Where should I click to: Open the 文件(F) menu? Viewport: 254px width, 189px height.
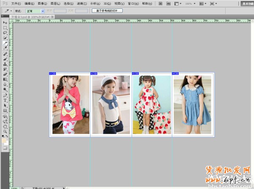pos(16,3)
